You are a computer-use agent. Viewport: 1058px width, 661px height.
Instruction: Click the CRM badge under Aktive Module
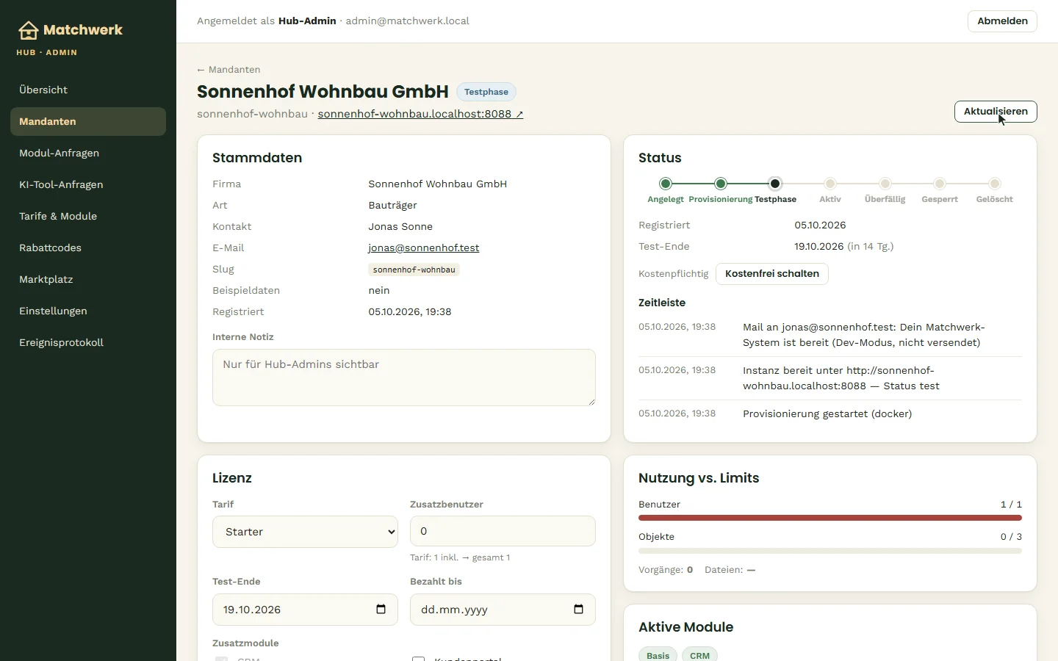point(699,655)
